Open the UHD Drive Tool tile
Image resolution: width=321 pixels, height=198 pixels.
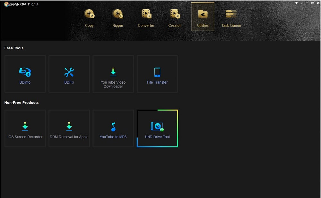(x=157, y=128)
